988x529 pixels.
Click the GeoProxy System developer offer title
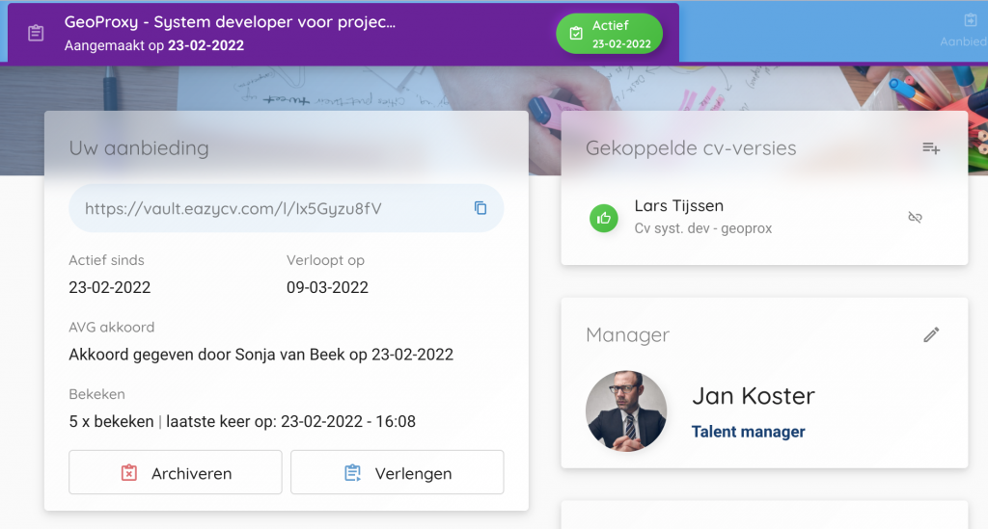[230, 22]
